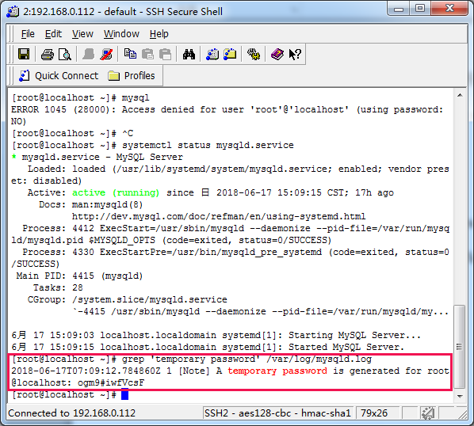The image size is (474, 426).
Task: Click the terminal prompt cursor on last line
Action: pos(125,394)
